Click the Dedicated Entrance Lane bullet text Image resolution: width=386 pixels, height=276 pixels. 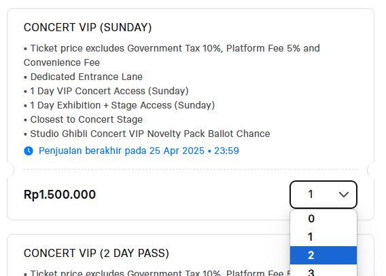83,77
